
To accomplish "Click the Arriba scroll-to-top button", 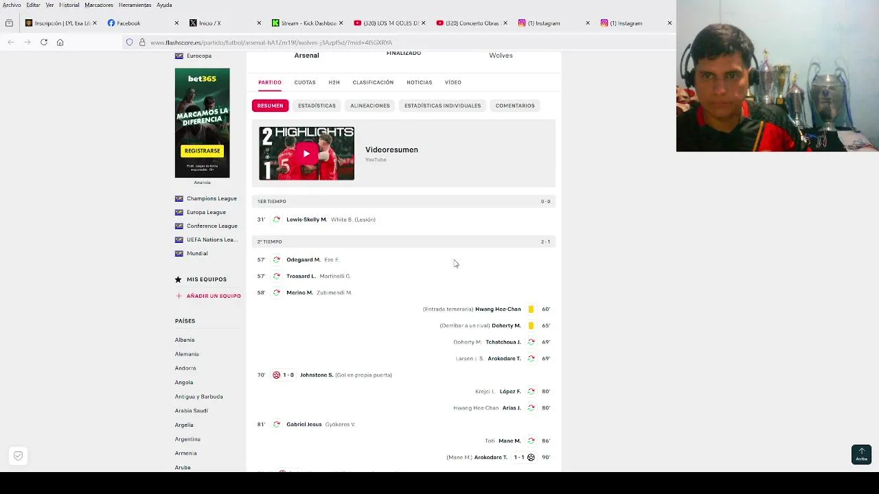I will [x=861, y=454].
